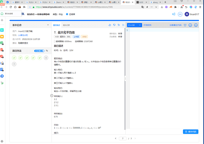This screenshot has height=144, width=204.
Task: Click the panel splitter handle dots
Action: (125, 78)
